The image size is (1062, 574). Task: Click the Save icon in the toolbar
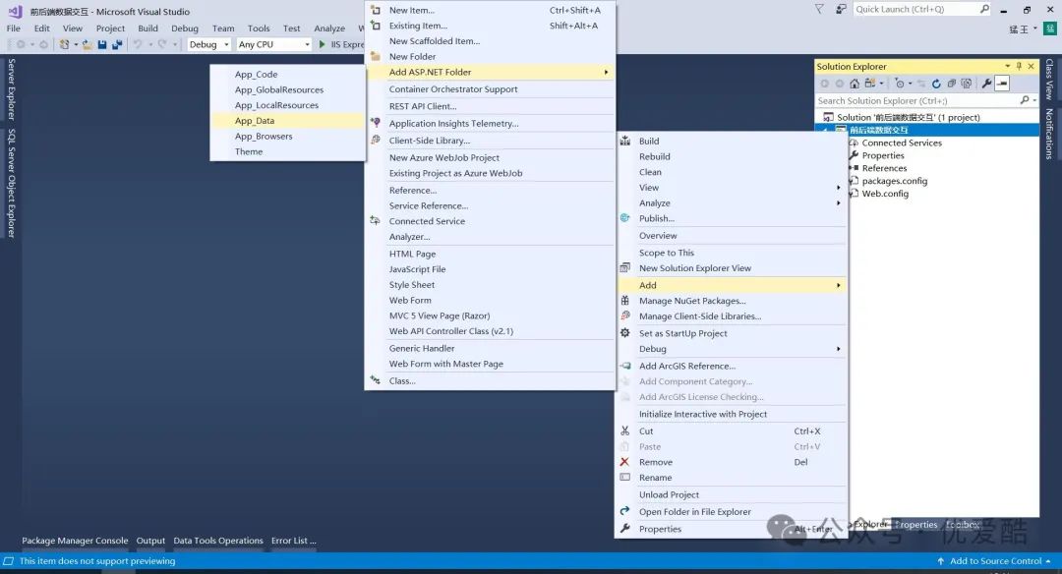(102, 44)
